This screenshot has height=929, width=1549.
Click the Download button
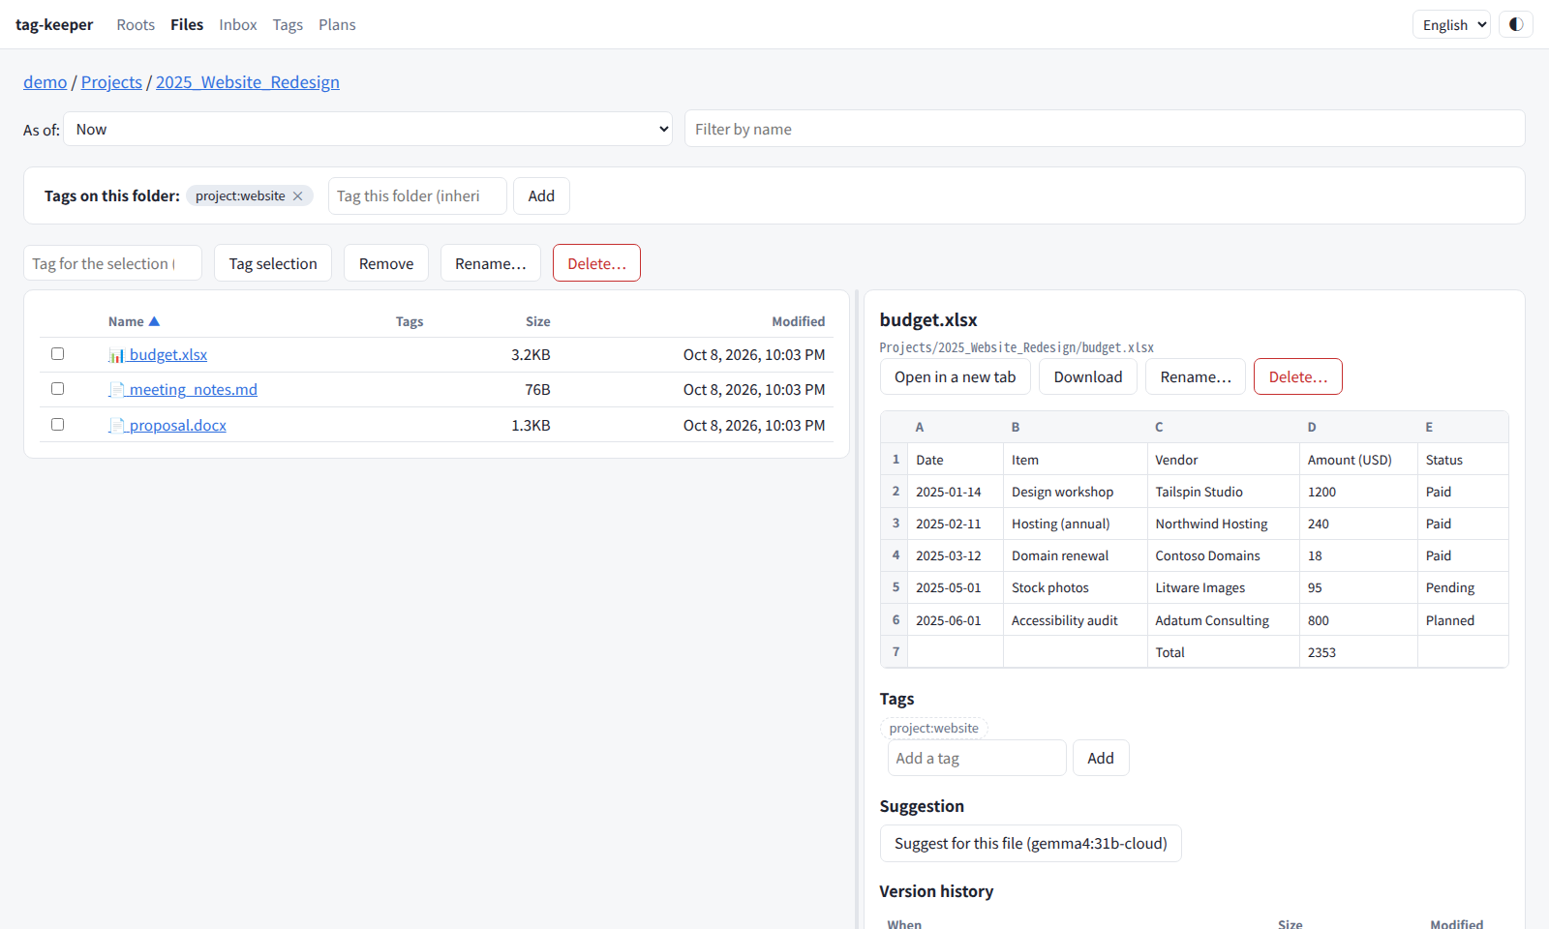[1088, 376]
